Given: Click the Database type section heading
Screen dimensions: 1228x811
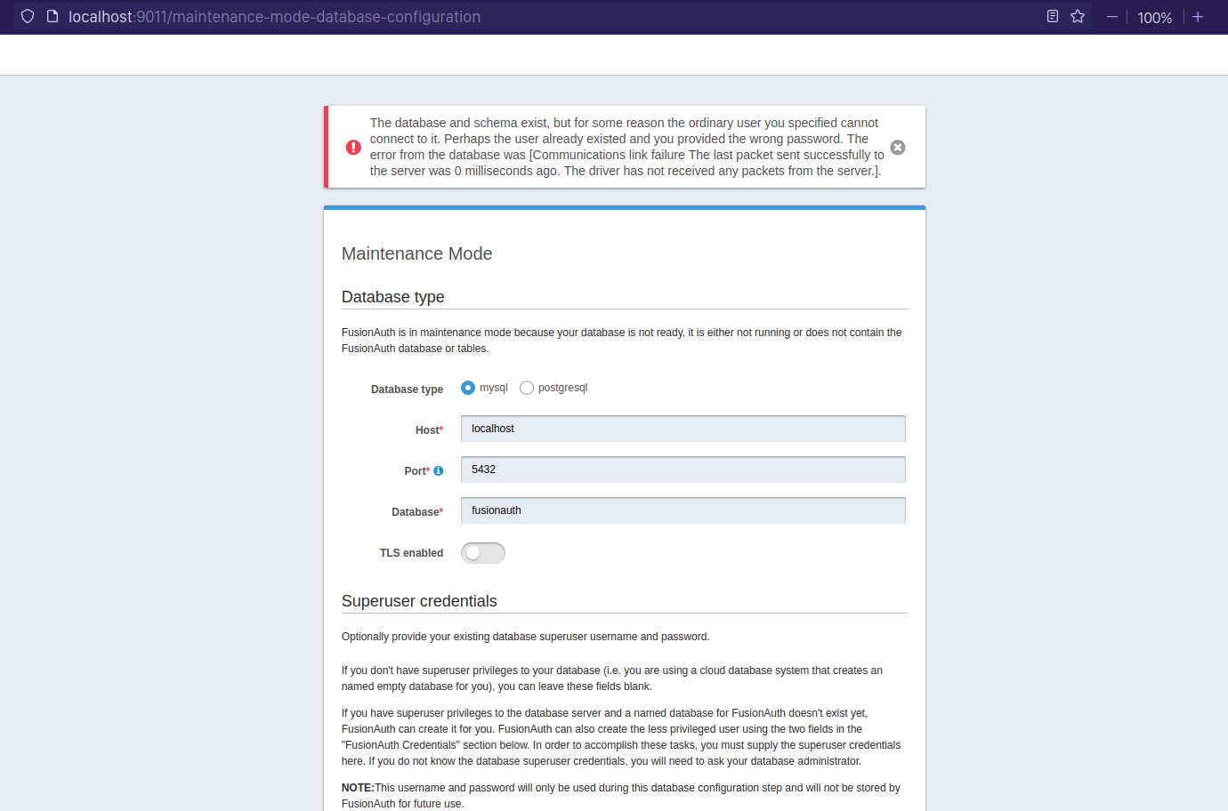Looking at the screenshot, I should click(x=393, y=297).
